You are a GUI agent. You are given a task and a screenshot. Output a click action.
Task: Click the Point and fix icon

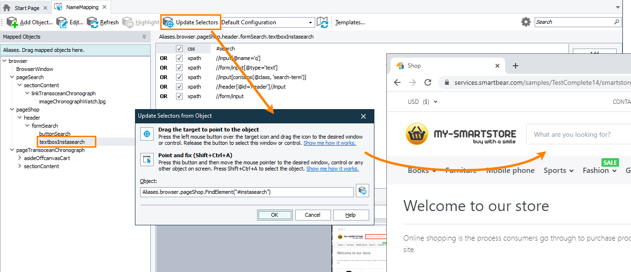click(x=147, y=160)
